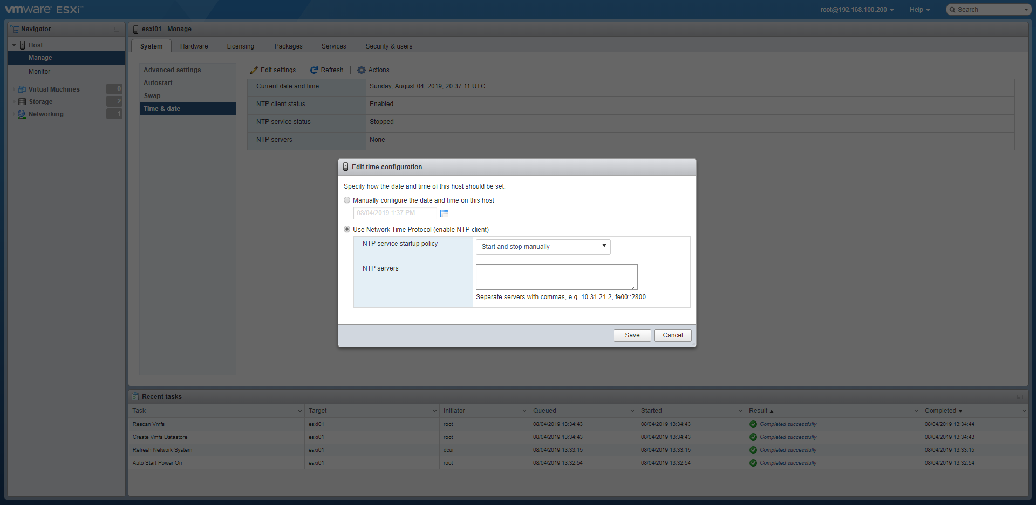This screenshot has width=1036, height=505.
Task: Select manually configure date and time radio
Action: 347,200
